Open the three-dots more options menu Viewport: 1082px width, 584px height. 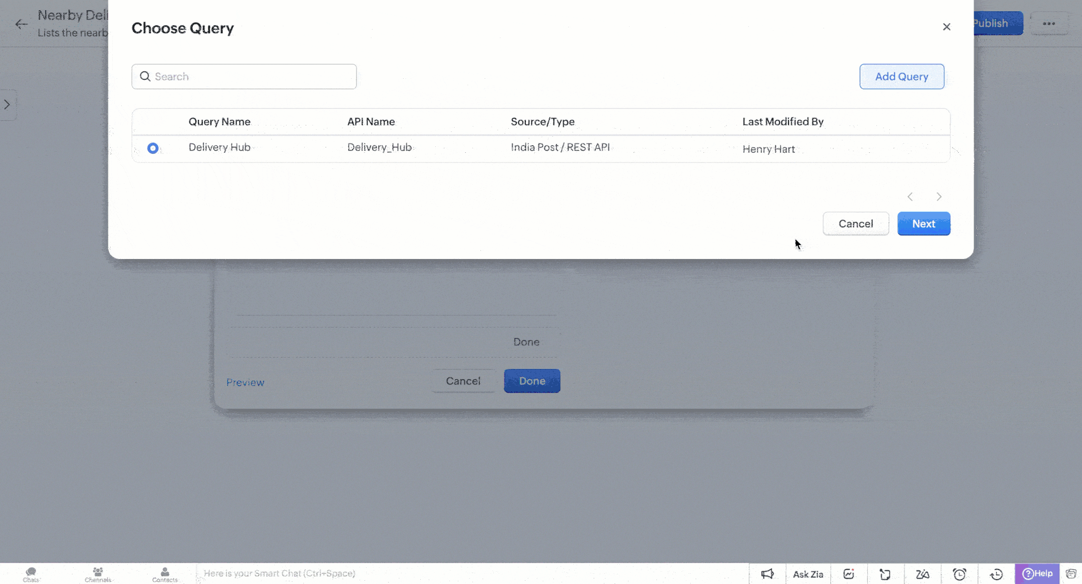point(1049,24)
